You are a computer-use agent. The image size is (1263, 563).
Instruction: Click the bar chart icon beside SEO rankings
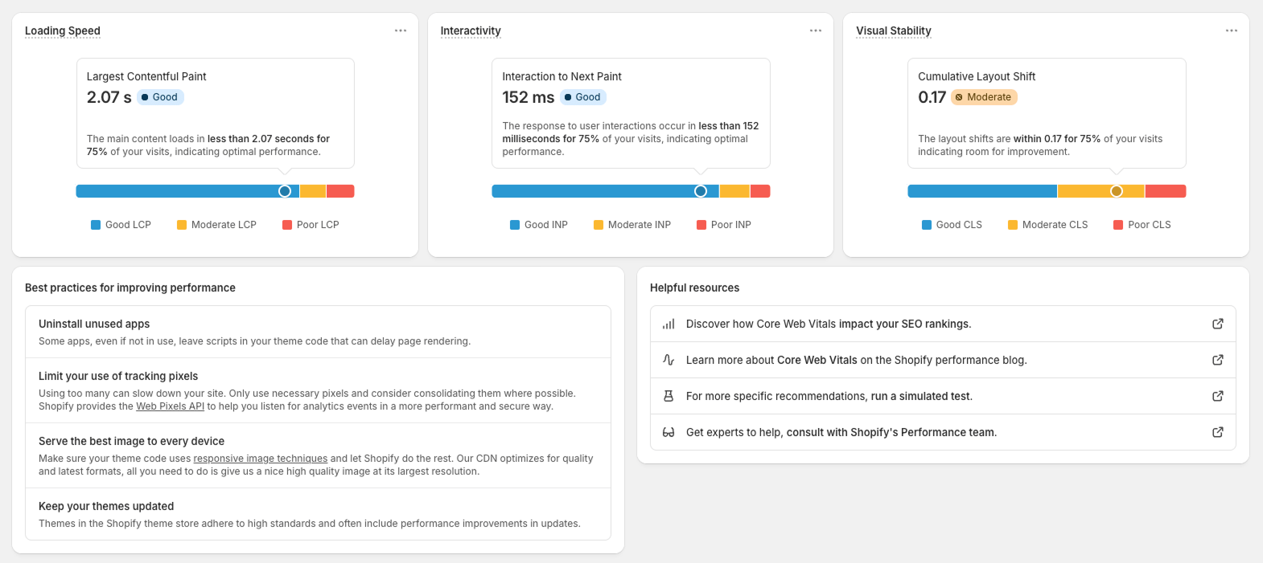click(669, 324)
